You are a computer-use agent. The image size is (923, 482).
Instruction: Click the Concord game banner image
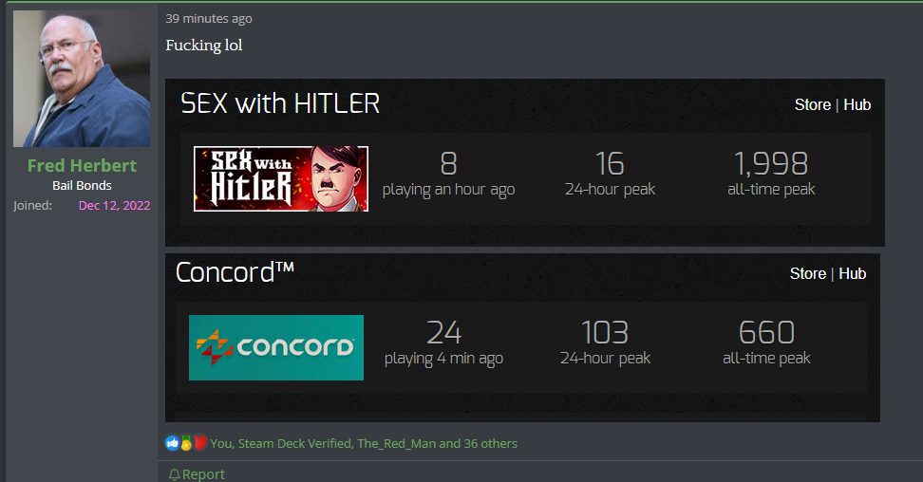276,348
